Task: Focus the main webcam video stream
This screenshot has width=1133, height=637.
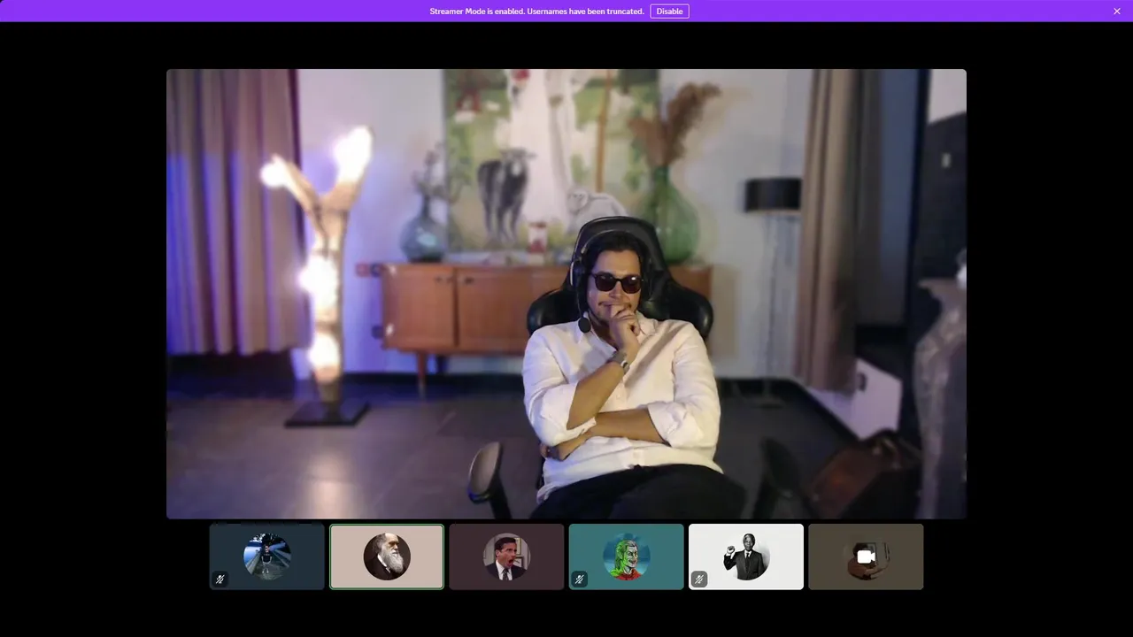Action: (x=566, y=294)
